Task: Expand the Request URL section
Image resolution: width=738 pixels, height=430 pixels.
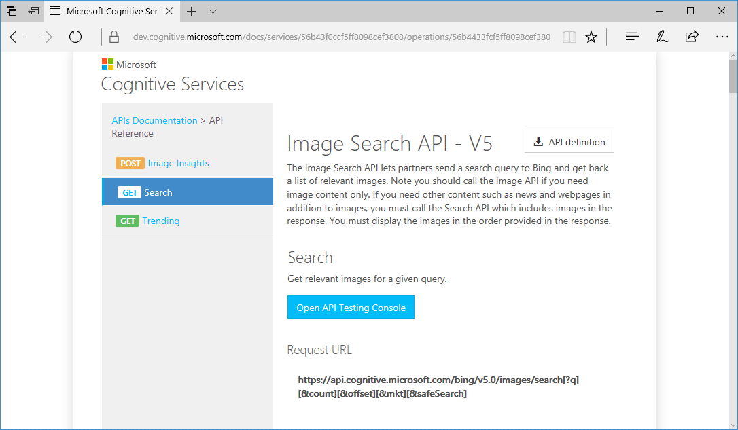Action: (x=319, y=349)
